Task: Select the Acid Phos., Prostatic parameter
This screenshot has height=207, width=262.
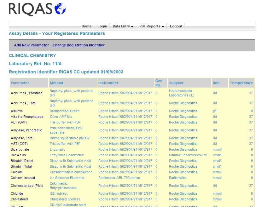Action: pos(26,93)
